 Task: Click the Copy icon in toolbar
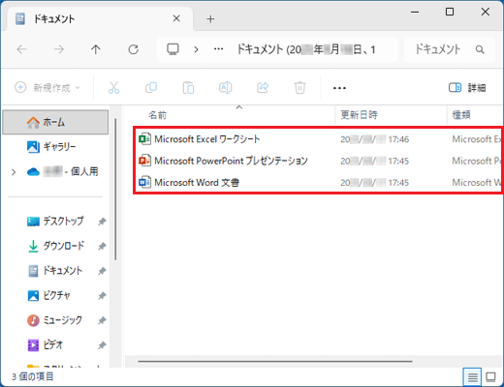point(151,87)
